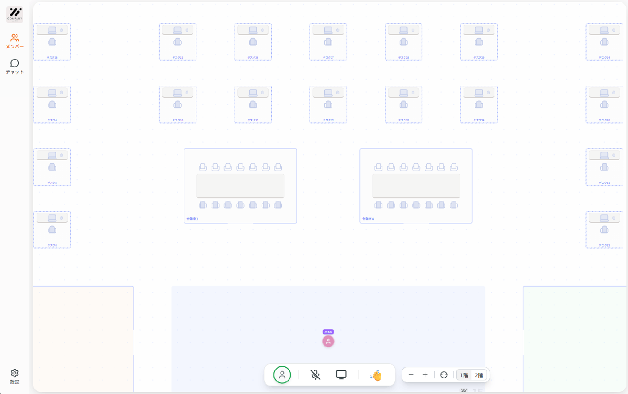The image size is (628, 394).
Task: Select the top-right desk デスク14
Action: tap(604, 42)
